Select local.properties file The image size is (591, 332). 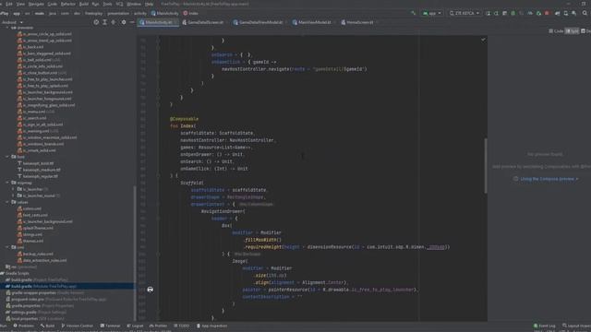[x=35, y=318]
